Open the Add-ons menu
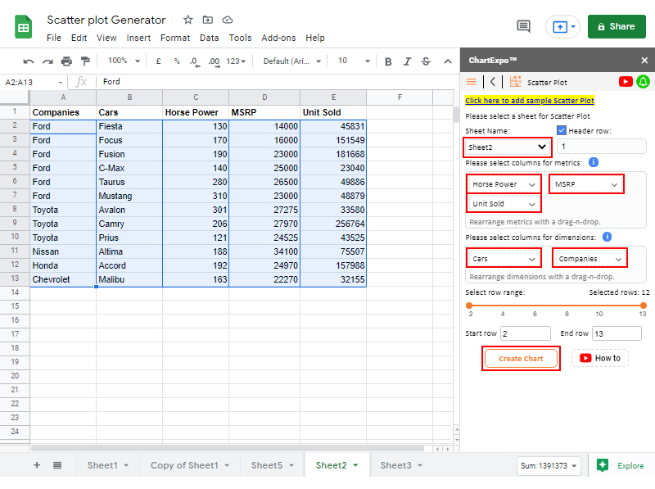Image resolution: width=655 pixels, height=489 pixels. (278, 38)
